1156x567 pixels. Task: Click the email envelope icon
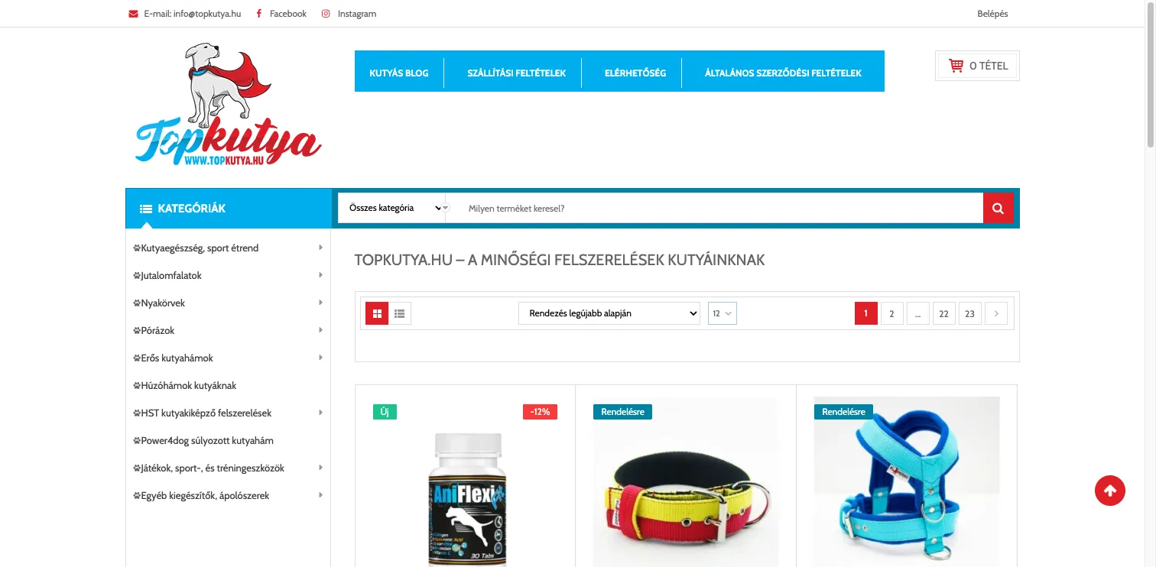tap(133, 14)
